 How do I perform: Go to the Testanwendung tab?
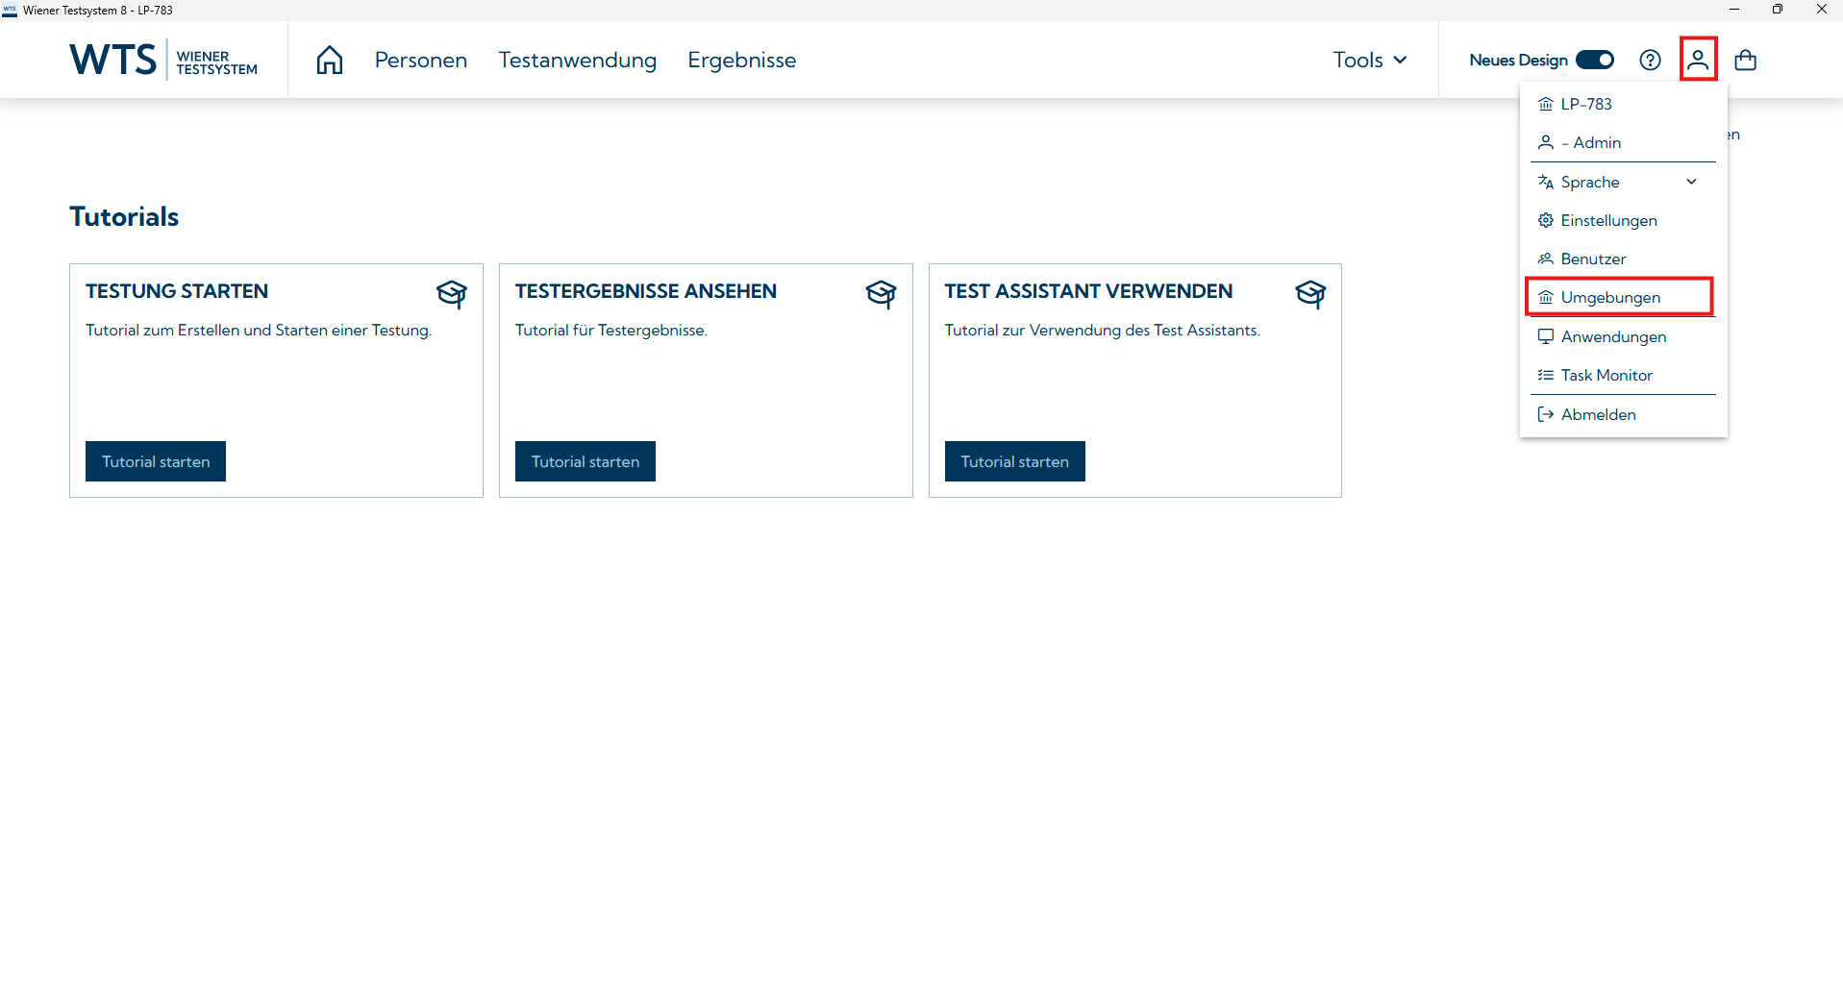577,60
